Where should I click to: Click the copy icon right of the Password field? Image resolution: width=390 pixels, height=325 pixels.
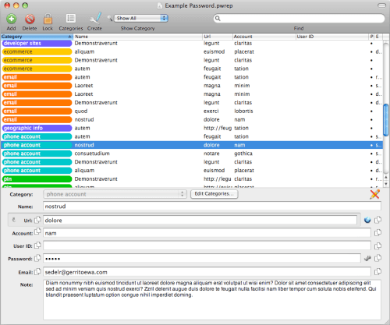378,258
